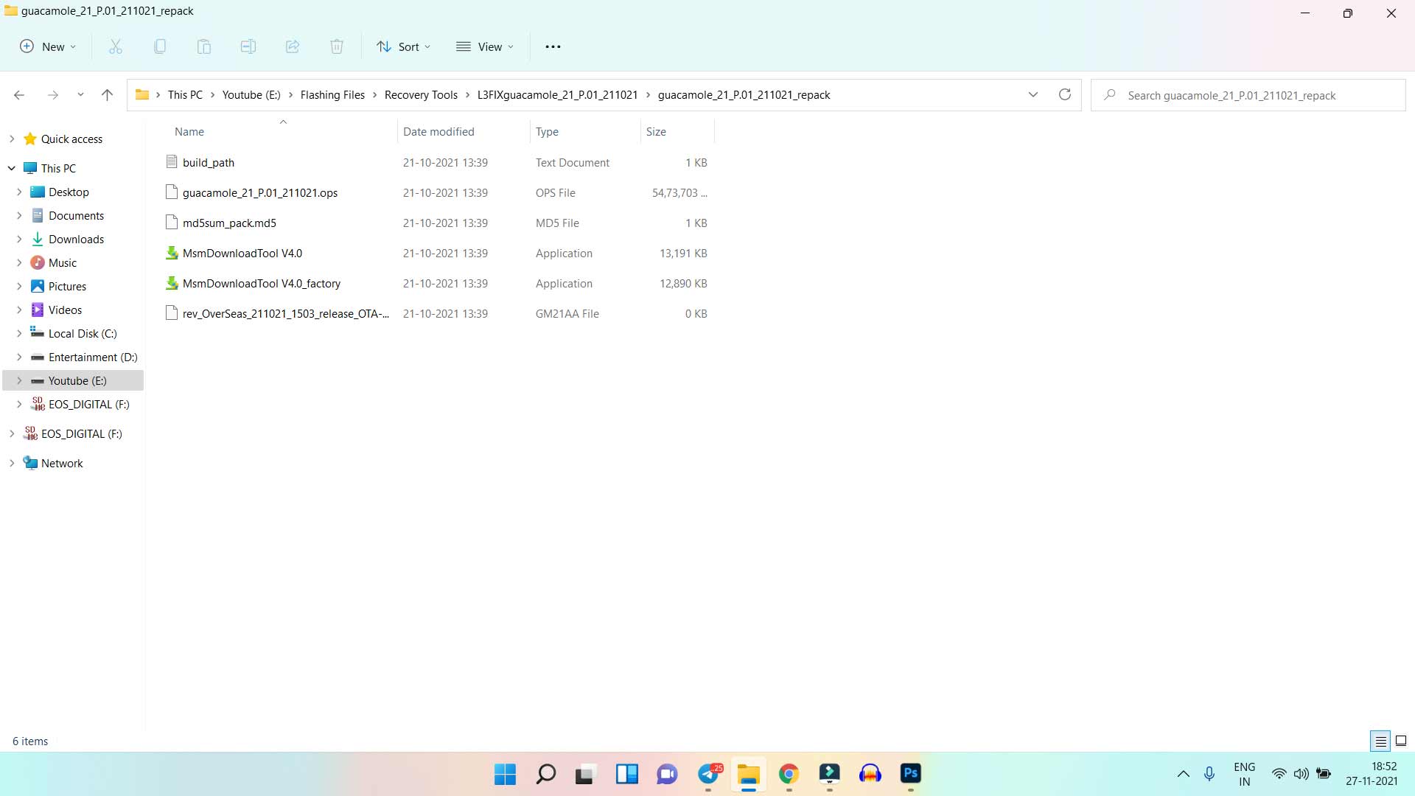Open Widgets from taskbar
This screenshot has width=1415, height=796.
click(626, 774)
